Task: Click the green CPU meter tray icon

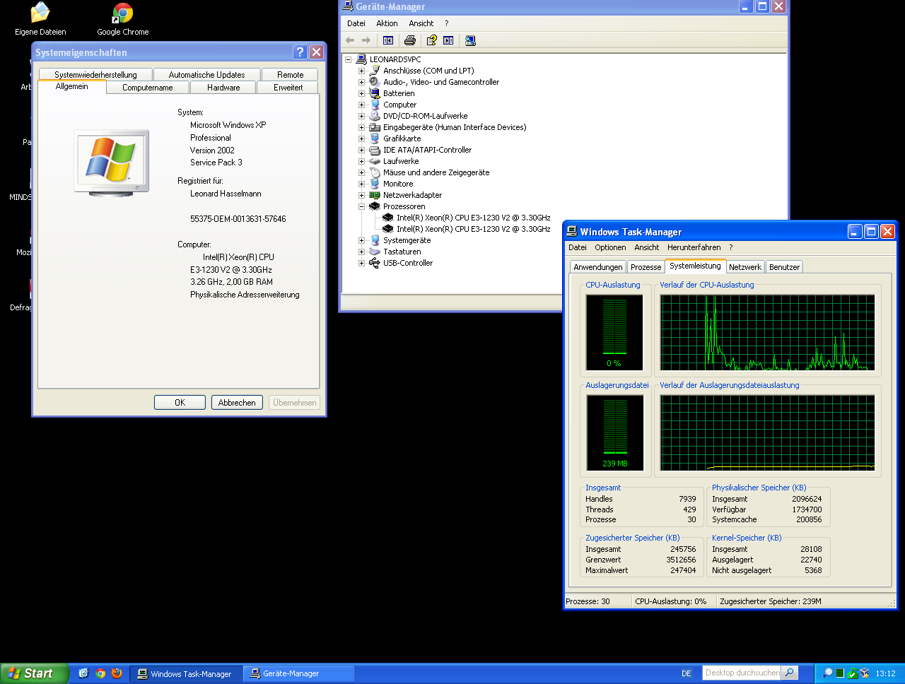Action: [x=840, y=673]
